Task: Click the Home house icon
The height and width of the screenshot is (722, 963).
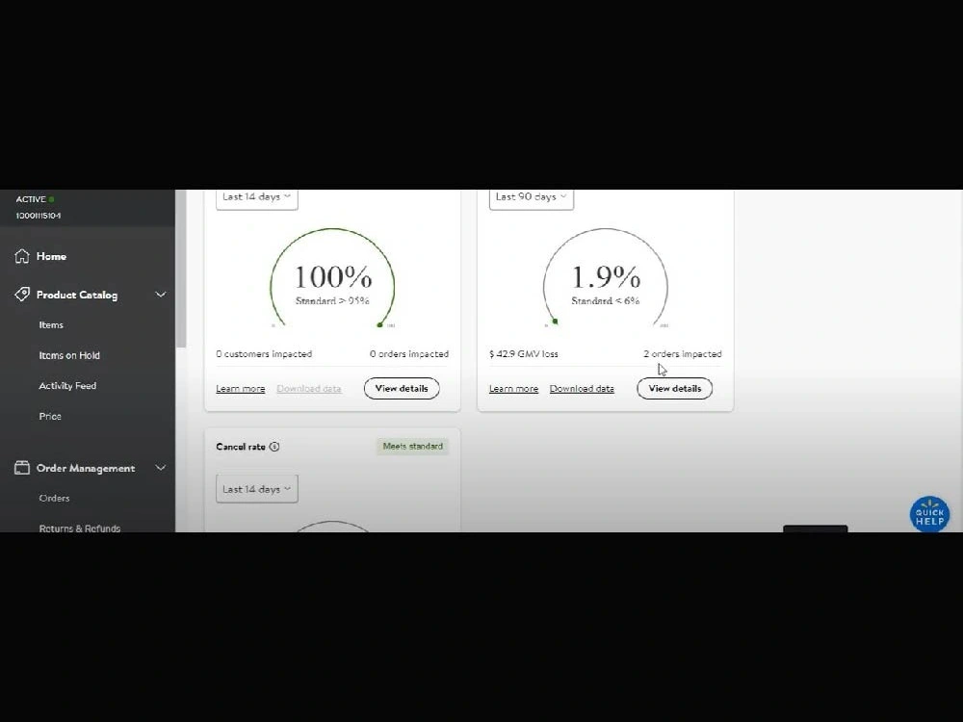Action: click(x=22, y=256)
